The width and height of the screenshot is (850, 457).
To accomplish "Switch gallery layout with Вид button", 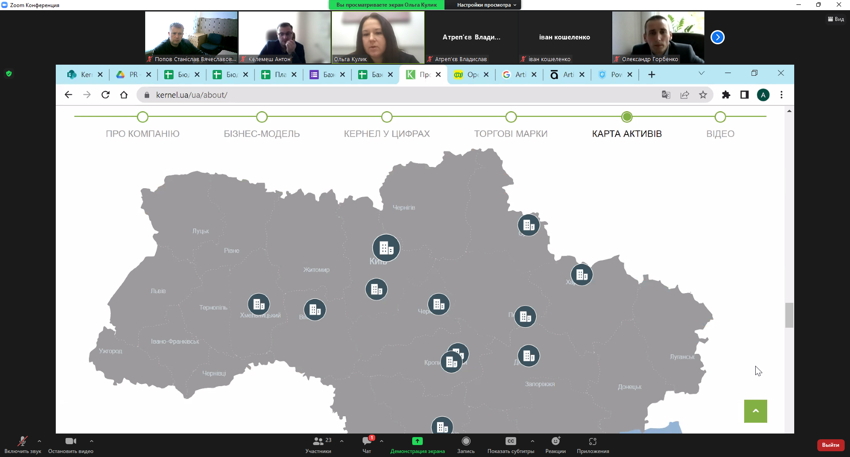I will coord(836,19).
